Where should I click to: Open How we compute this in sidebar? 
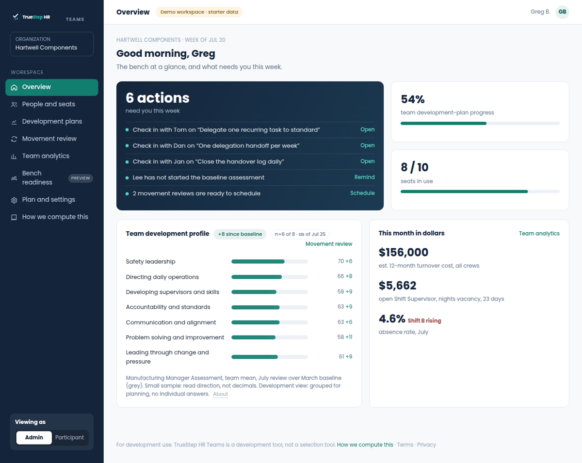(x=52, y=217)
